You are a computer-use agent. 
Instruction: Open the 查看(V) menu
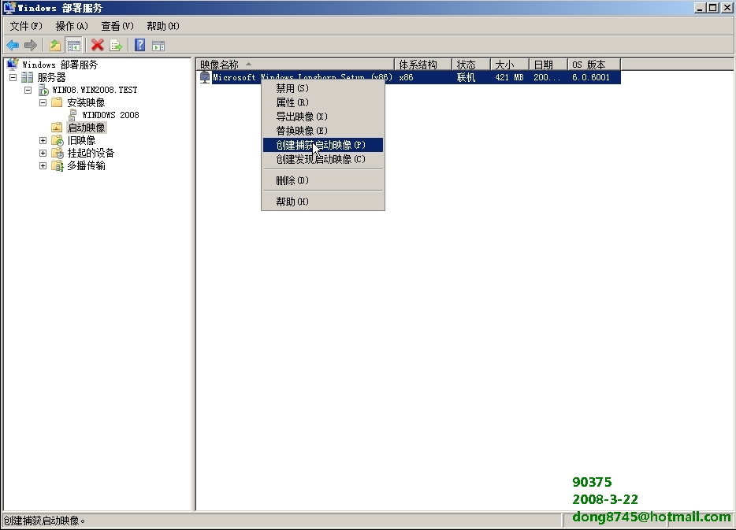point(117,26)
